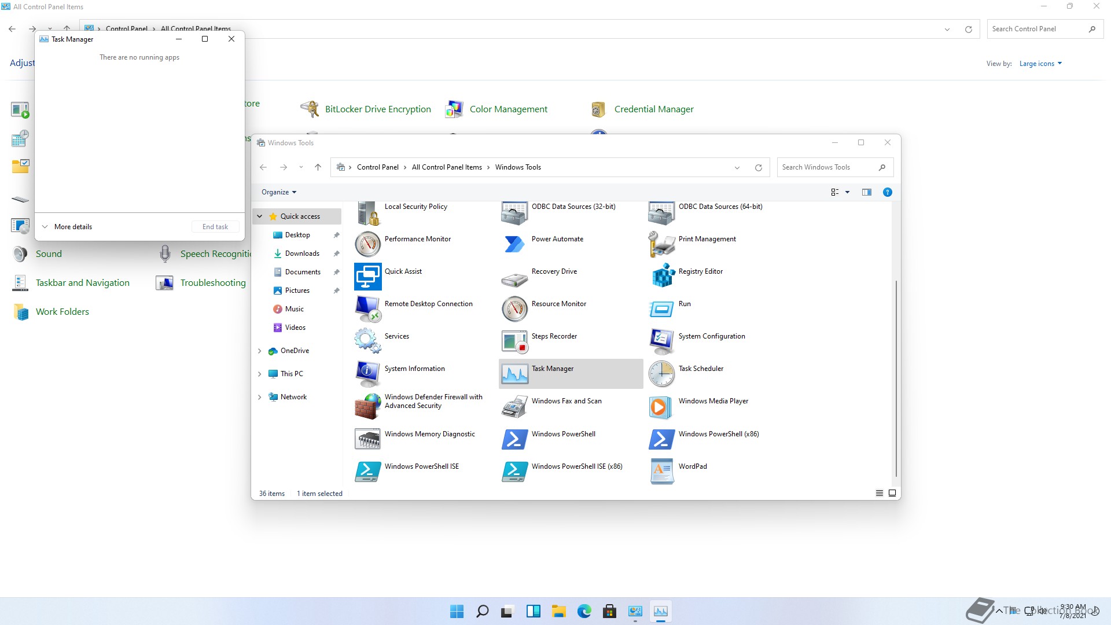Image resolution: width=1111 pixels, height=625 pixels.
Task: Open Windows Fax and Scan icon
Action: pyautogui.click(x=515, y=407)
